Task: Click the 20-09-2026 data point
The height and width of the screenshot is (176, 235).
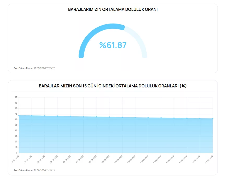Action: click(x=200, y=119)
